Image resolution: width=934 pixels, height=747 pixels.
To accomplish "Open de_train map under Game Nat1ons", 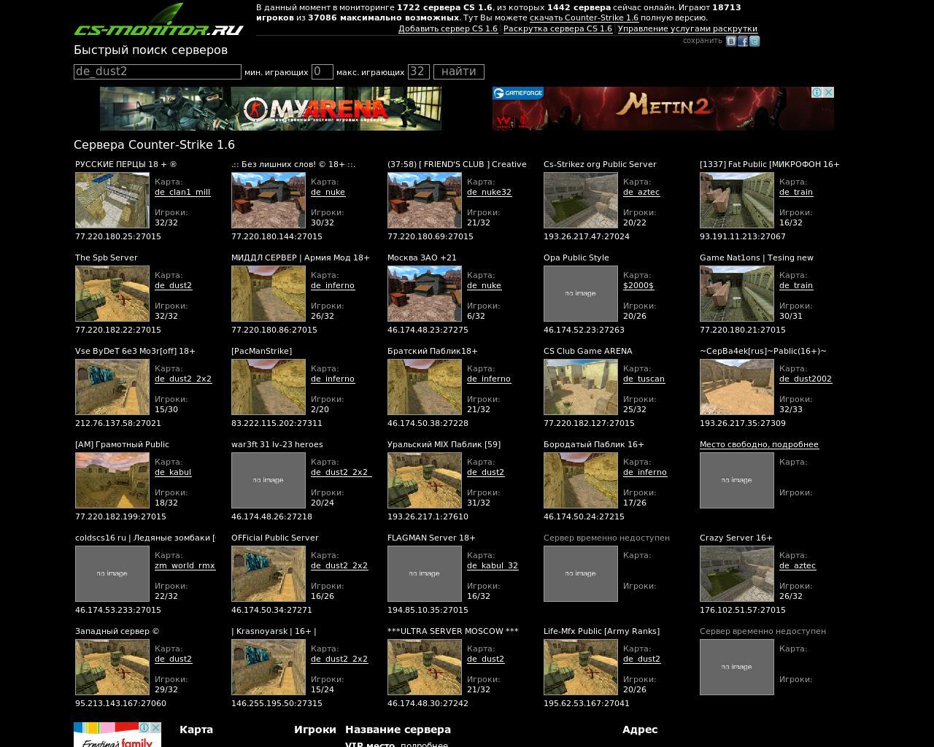I will point(796,285).
